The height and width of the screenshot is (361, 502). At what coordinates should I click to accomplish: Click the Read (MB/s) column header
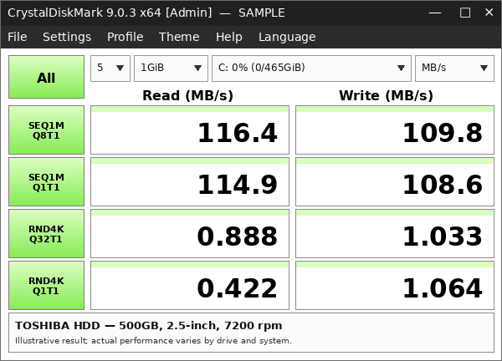188,95
